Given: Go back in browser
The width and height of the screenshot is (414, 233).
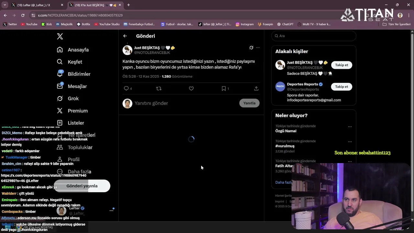Looking at the screenshot, I should [5, 15].
